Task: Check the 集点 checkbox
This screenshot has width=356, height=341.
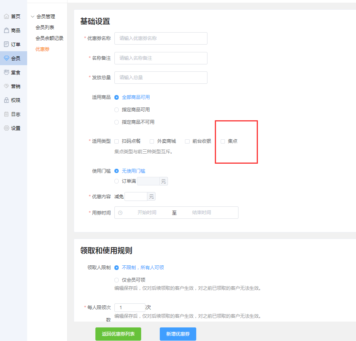Action: [223, 141]
